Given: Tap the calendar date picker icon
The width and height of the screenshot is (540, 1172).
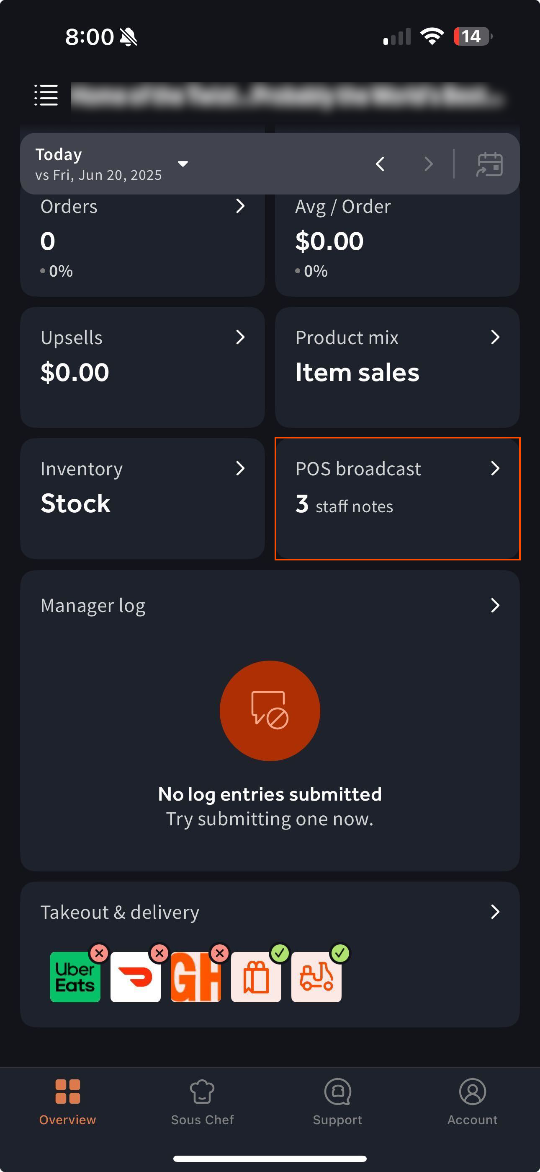Looking at the screenshot, I should (x=489, y=164).
